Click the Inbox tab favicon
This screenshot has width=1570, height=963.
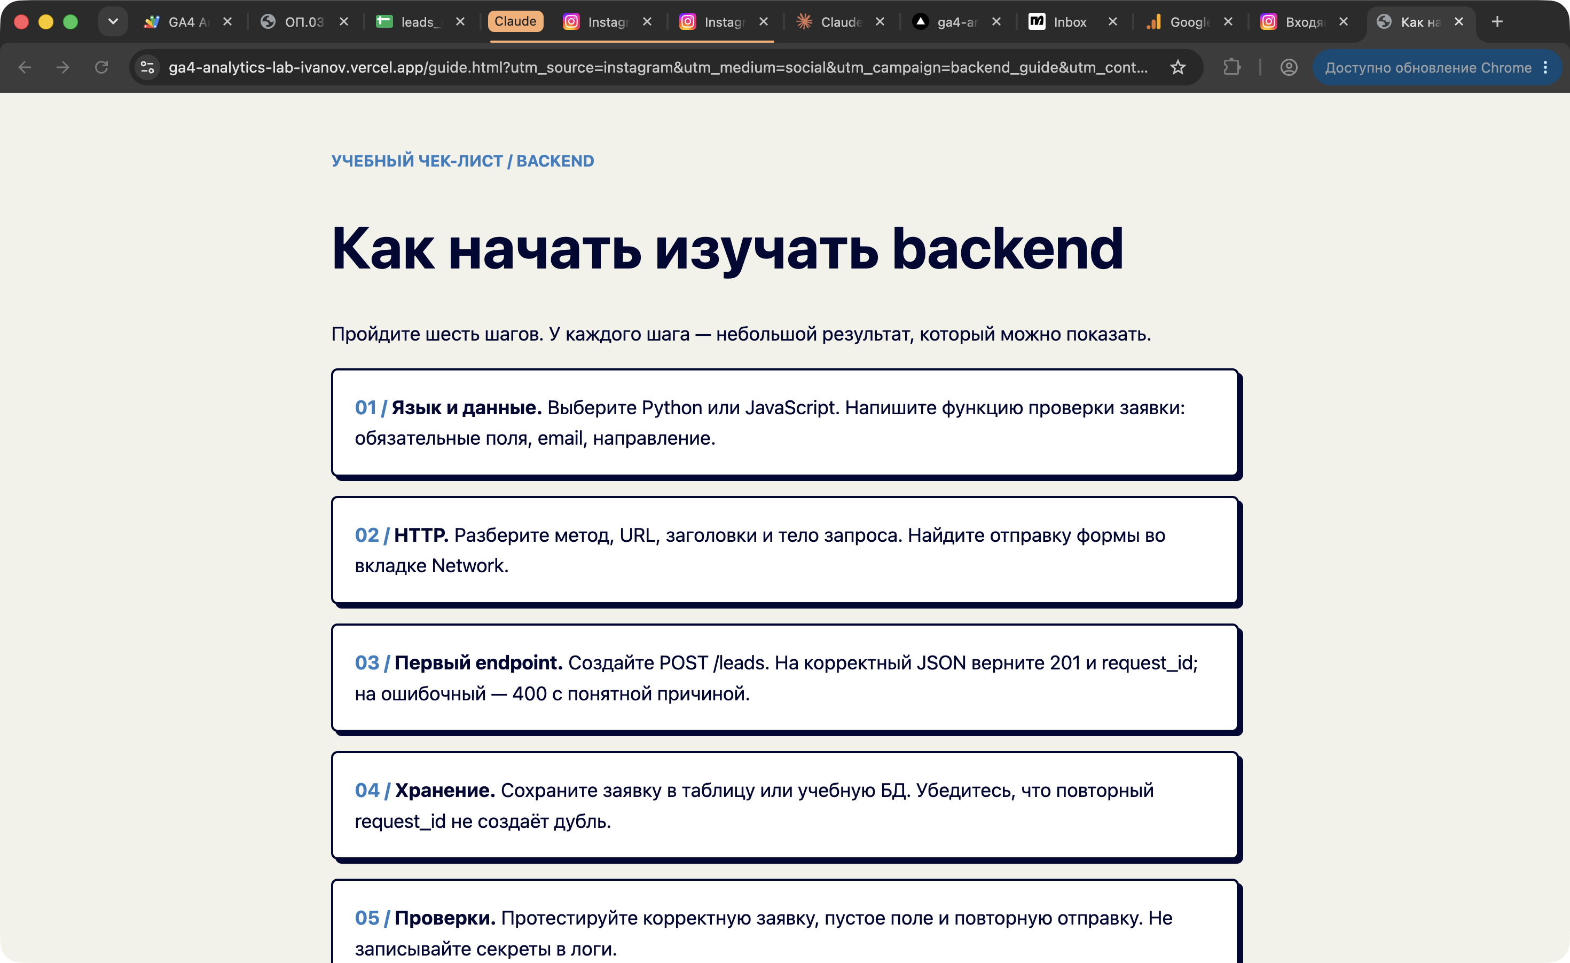(1037, 22)
